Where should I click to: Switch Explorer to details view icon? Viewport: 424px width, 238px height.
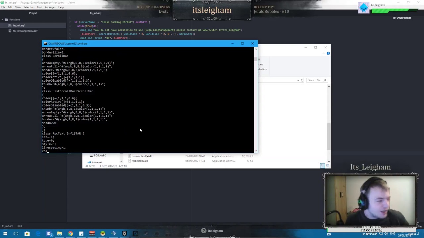(x=323, y=166)
